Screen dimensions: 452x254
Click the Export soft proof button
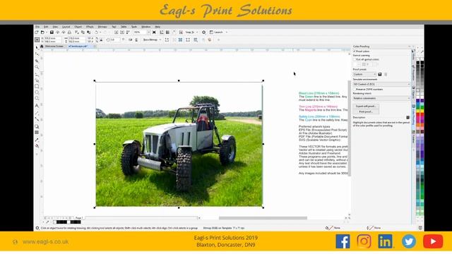point(366,107)
